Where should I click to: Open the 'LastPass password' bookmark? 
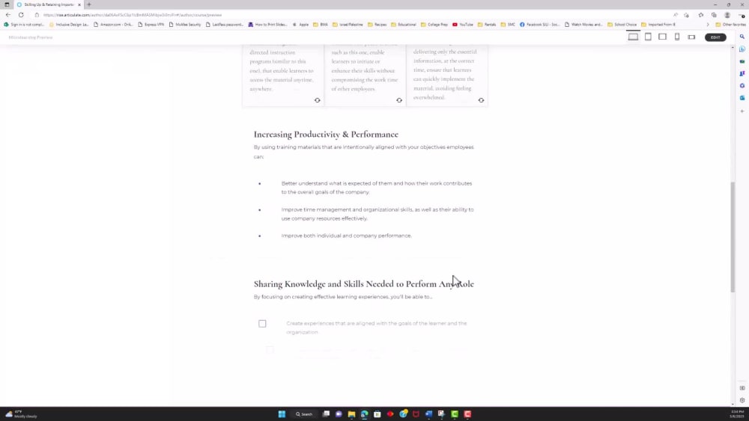225,25
